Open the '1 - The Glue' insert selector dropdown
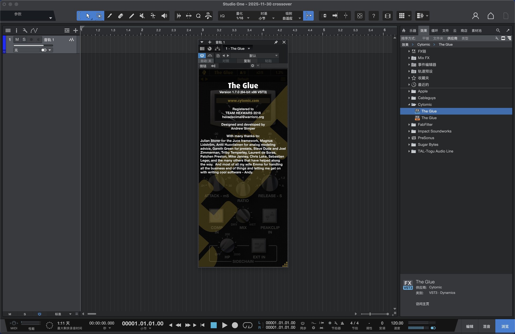 (x=238, y=48)
